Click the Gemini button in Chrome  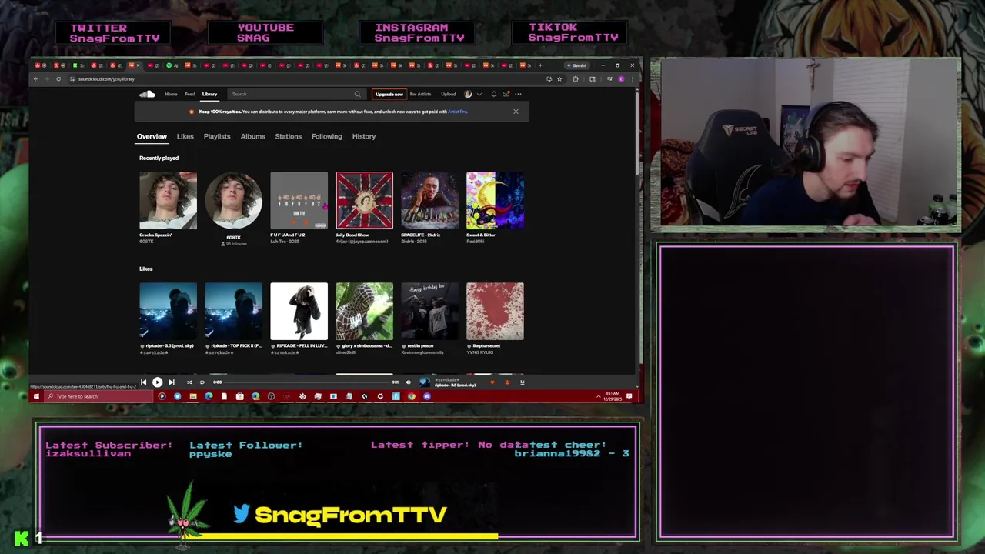(577, 65)
